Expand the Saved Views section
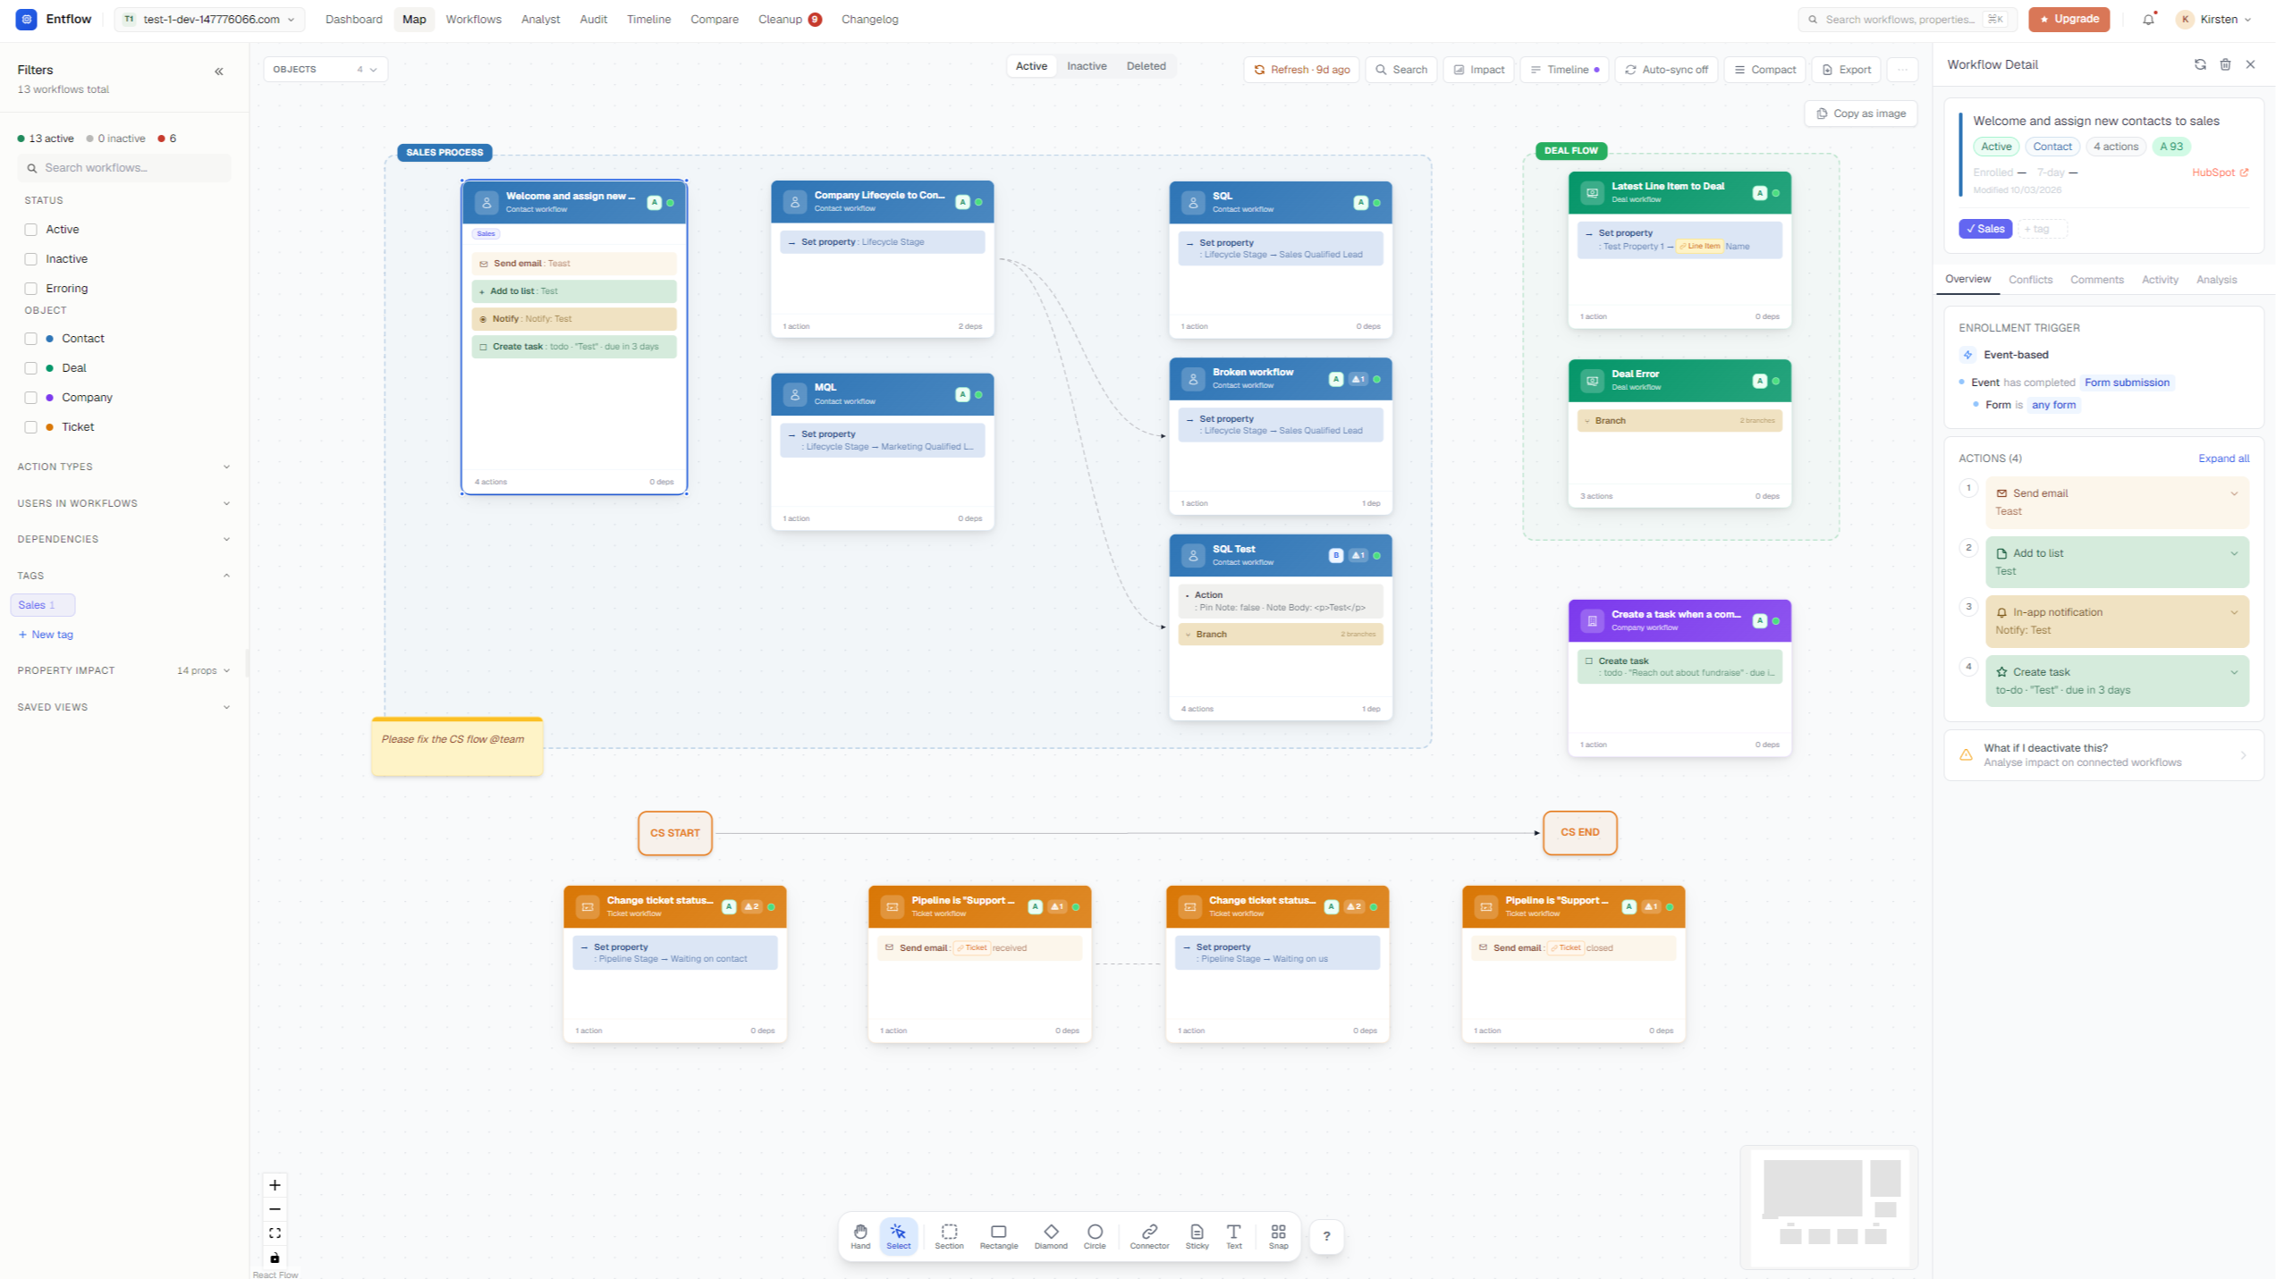This screenshot has width=2276, height=1279. click(124, 707)
